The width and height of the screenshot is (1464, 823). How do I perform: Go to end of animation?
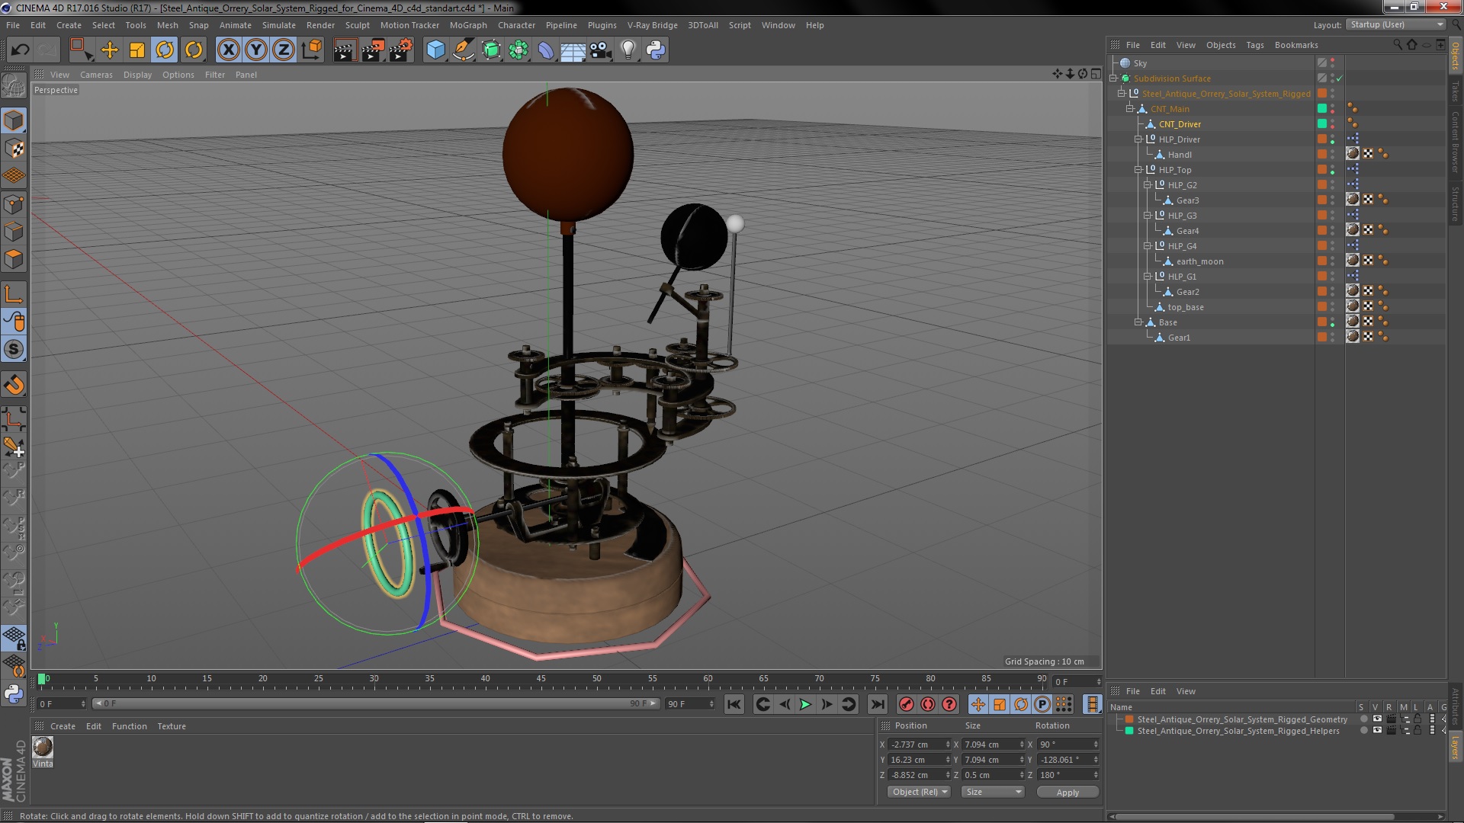pyautogui.click(x=878, y=705)
